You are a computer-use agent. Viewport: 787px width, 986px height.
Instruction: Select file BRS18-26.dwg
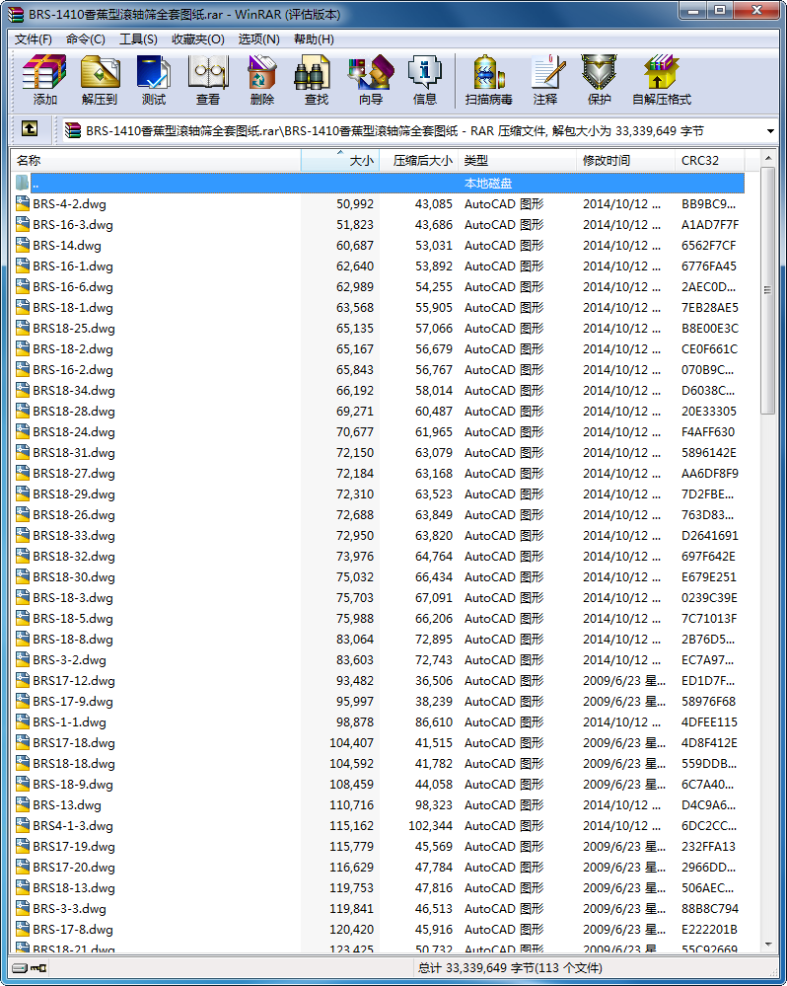[74, 515]
